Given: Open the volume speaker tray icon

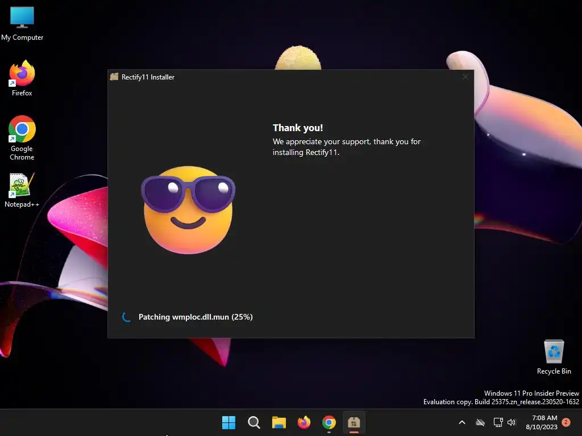Looking at the screenshot, I should pos(512,422).
